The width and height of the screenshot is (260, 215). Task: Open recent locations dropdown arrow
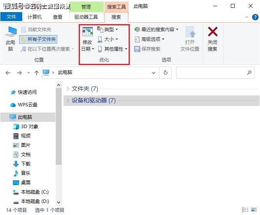29,73
